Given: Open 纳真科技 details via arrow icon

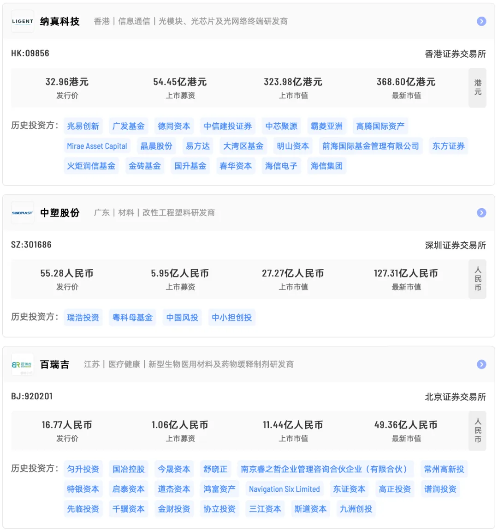Looking at the screenshot, I should coord(481,21).
